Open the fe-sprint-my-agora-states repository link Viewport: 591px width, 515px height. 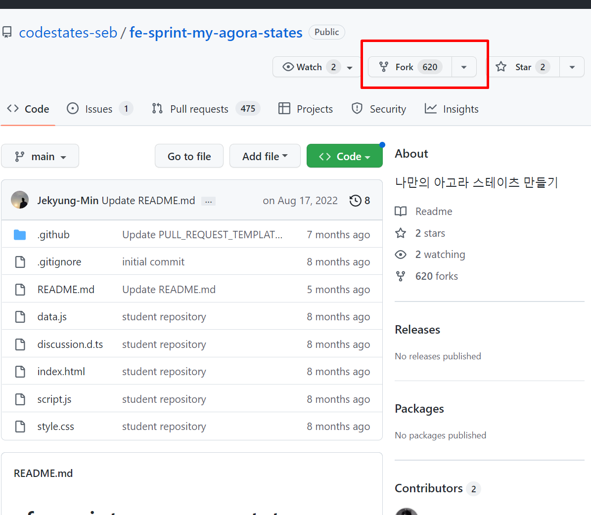216,33
